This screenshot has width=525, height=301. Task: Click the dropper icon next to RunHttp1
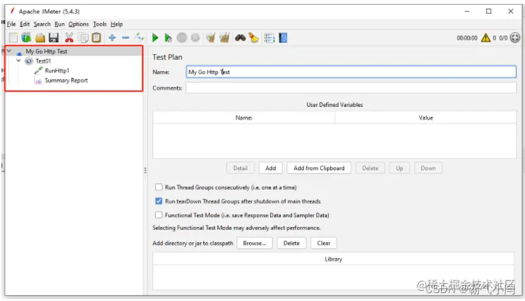[38, 71]
